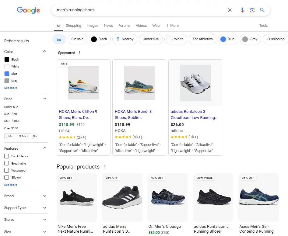The width and height of the screenshot is (288, 236).
Task: Apply the Blue color chip filter
Action: click(228, 39)
